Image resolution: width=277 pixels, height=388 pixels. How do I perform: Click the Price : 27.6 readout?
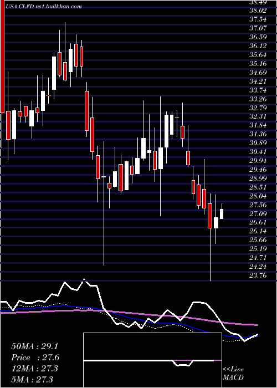tap(35, 358)
